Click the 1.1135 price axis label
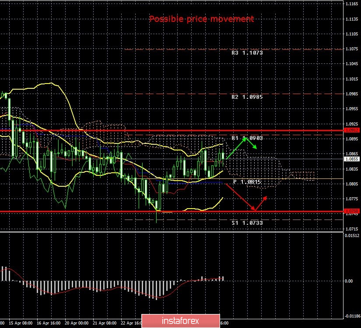This screenshot has width=361, height=328. [x=352, y=19]
